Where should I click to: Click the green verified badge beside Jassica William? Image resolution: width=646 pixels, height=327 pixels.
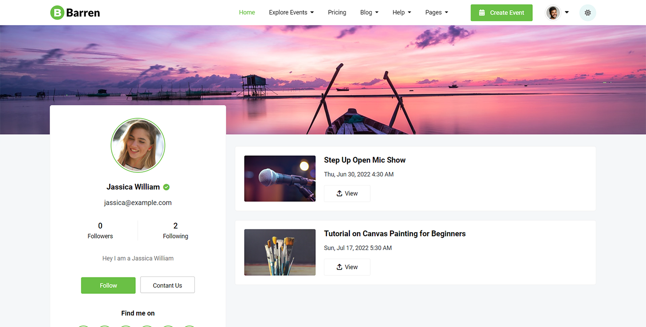click(167, 187)
